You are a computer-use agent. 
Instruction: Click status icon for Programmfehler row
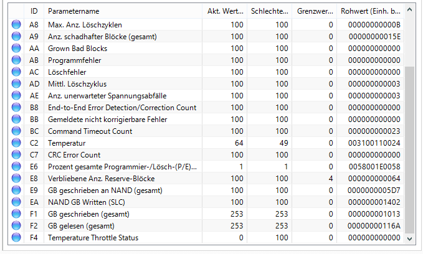16,60
